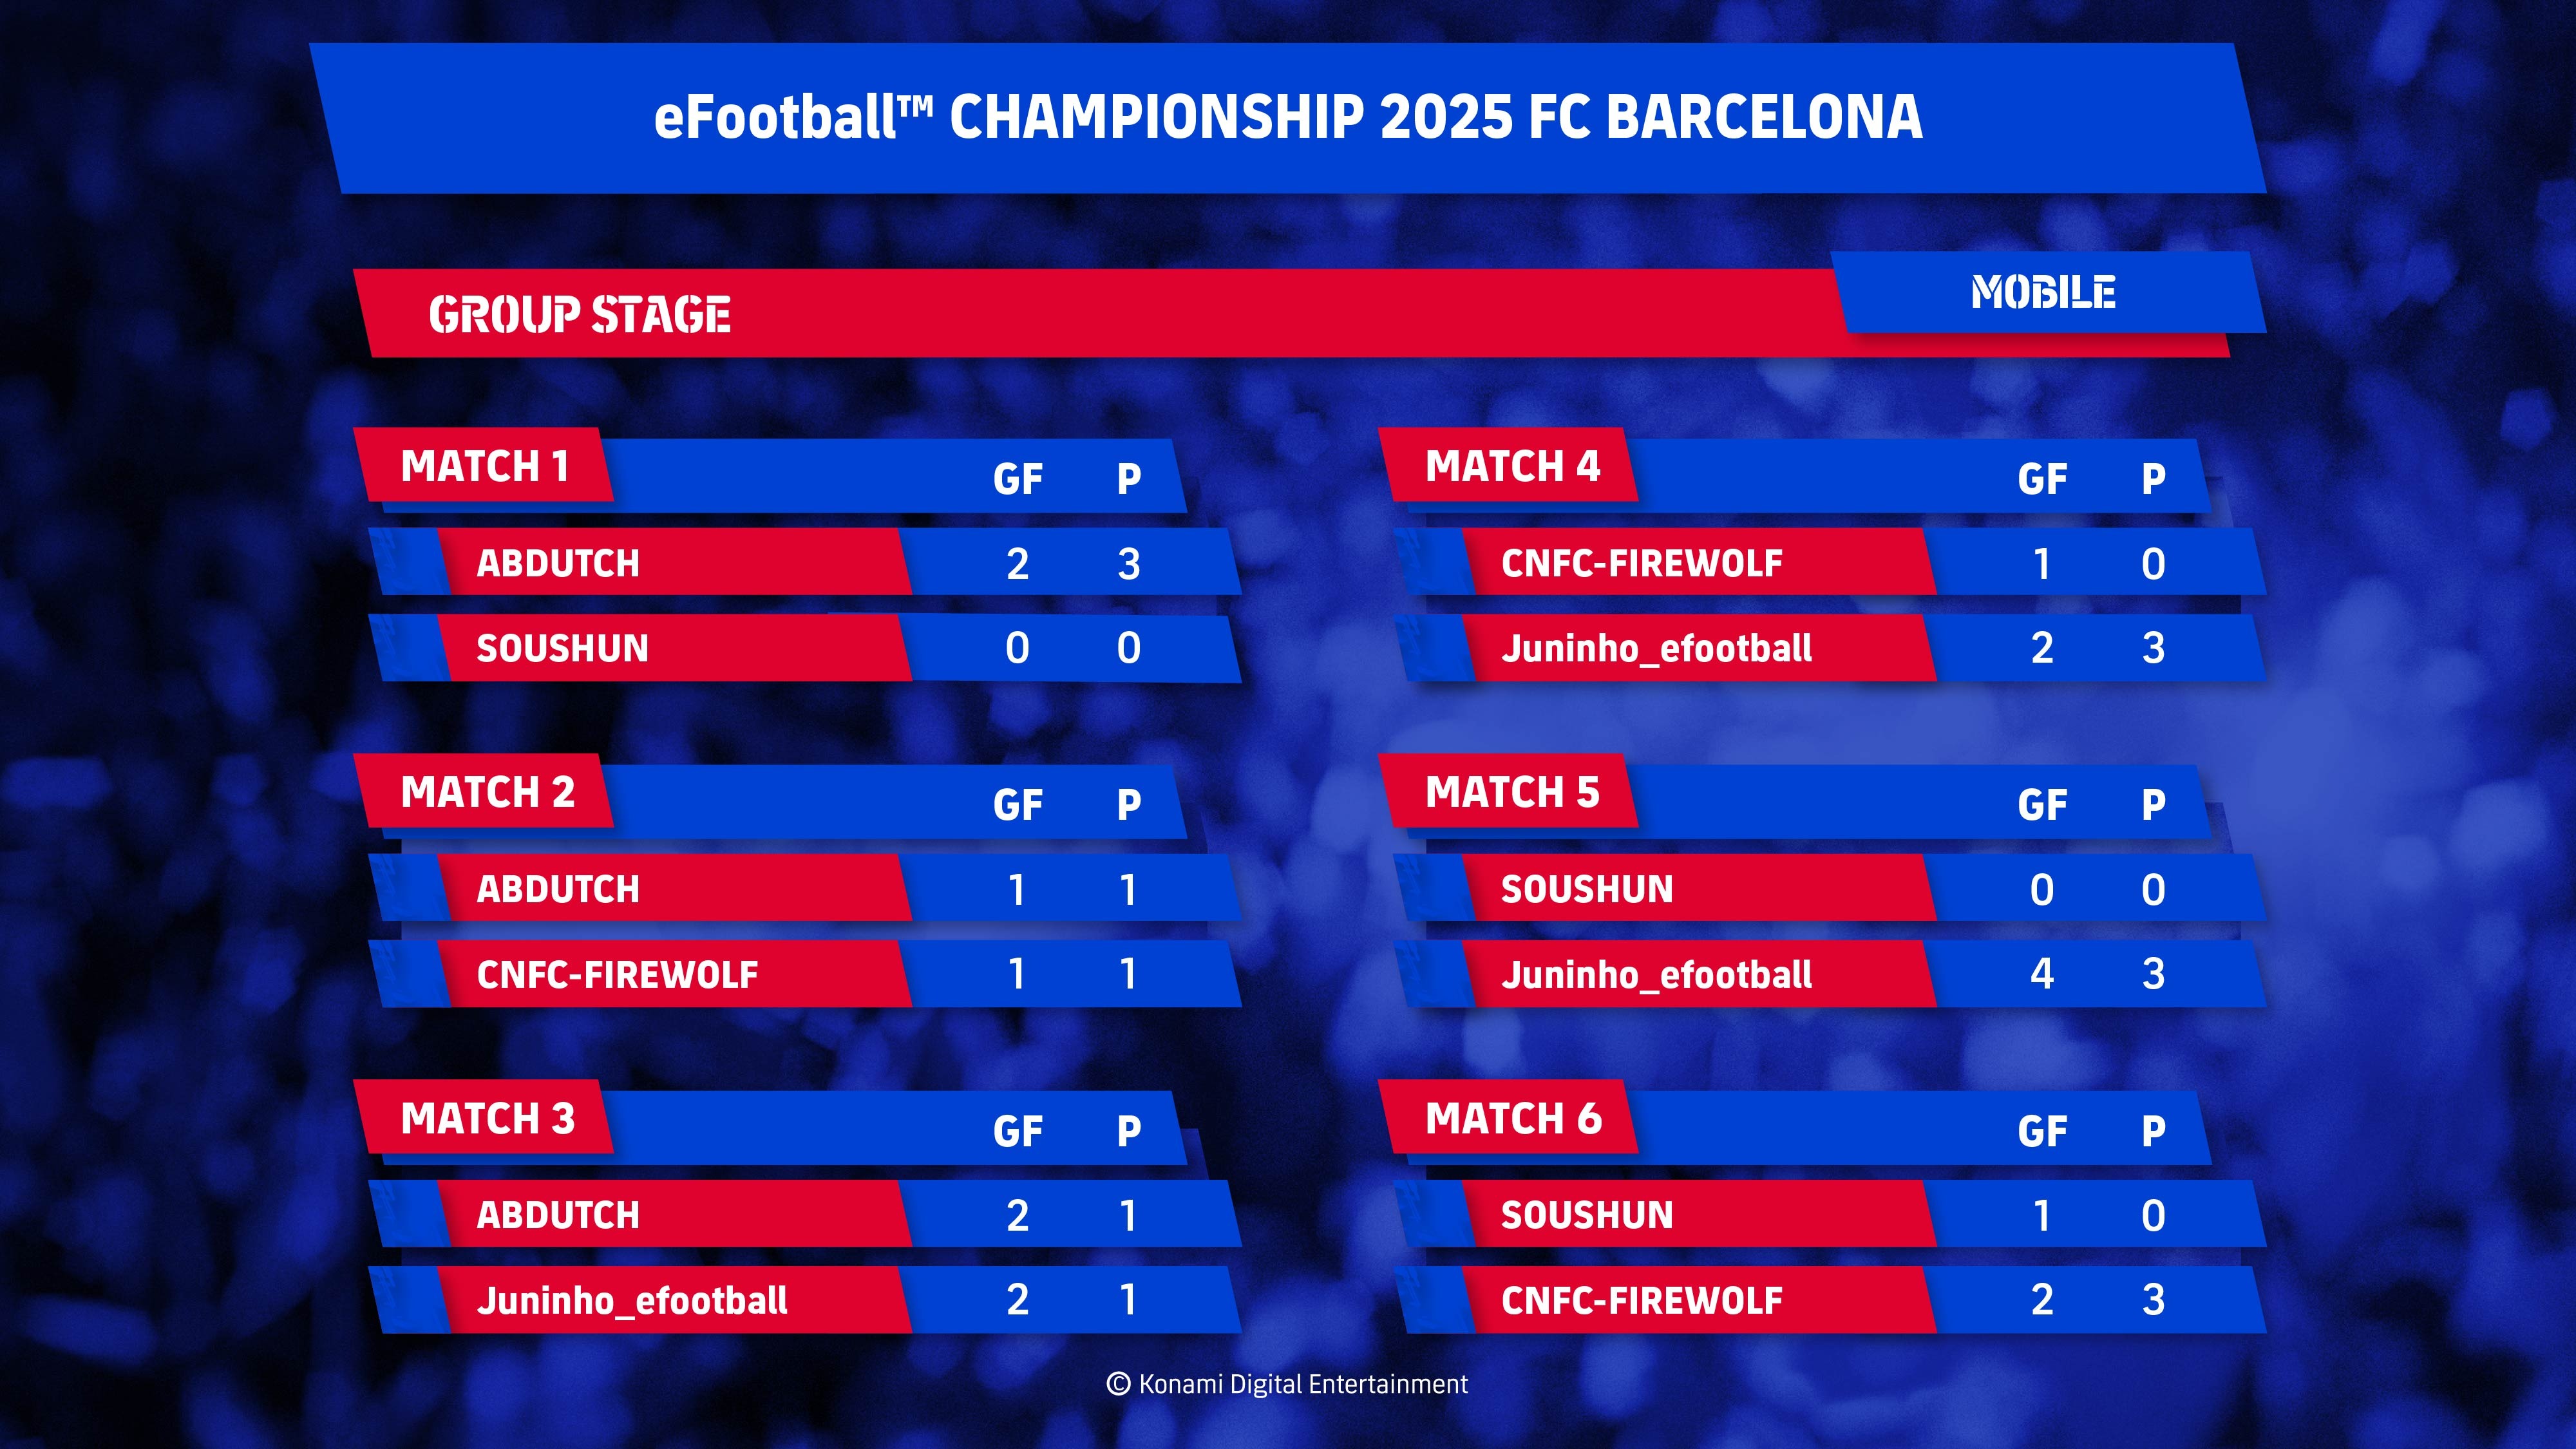Click the MATCH 2 label
The height and width of the screenshot is (1449, 2576).
(487, 792)
